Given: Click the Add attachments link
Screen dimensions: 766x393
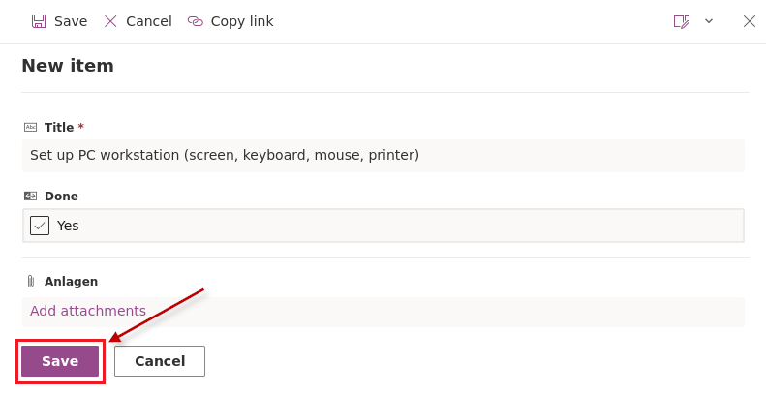Looking at the screenshot, I should 88,311.
